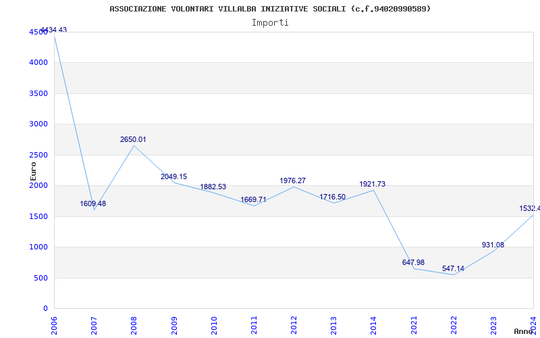
Task: Click the Anno axis label
Action: (x=523, y=331)
